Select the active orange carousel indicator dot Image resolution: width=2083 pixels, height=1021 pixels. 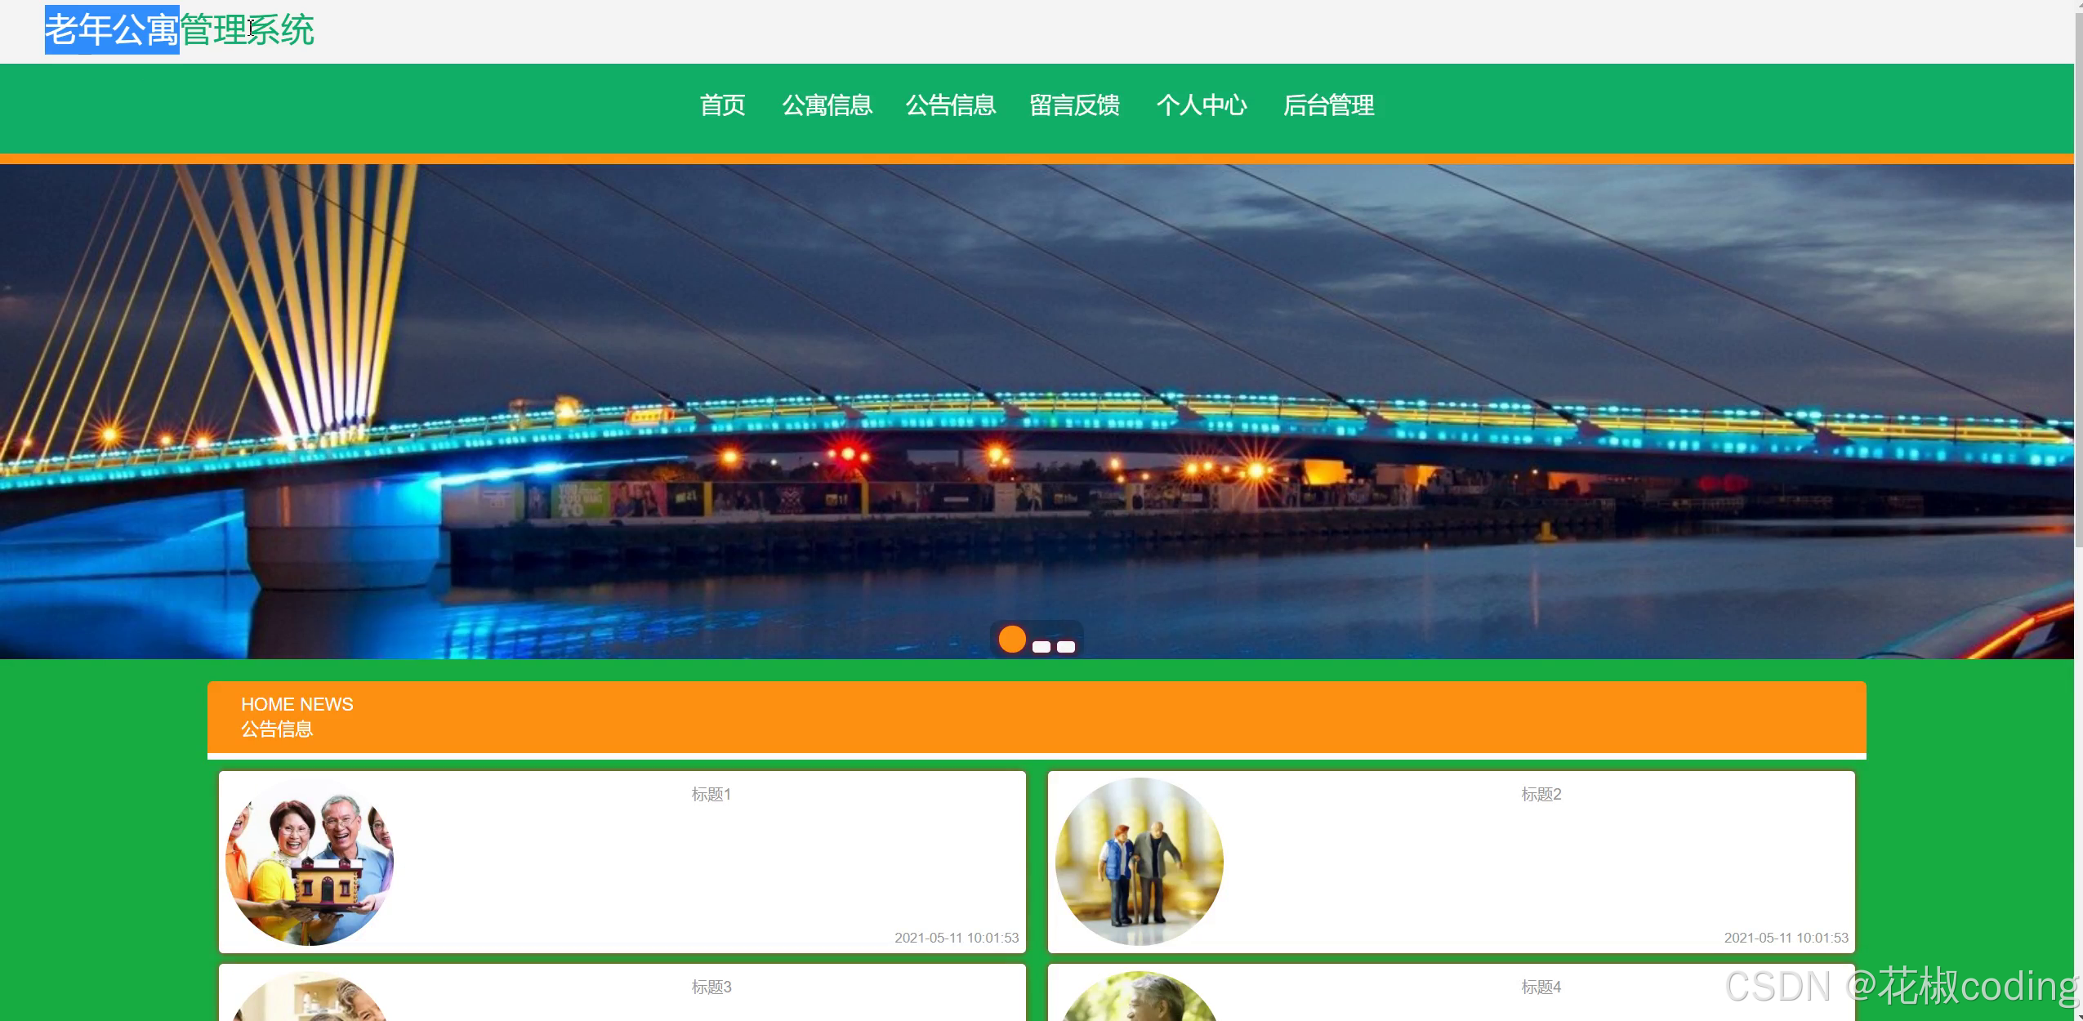(x=1012, y=640)
